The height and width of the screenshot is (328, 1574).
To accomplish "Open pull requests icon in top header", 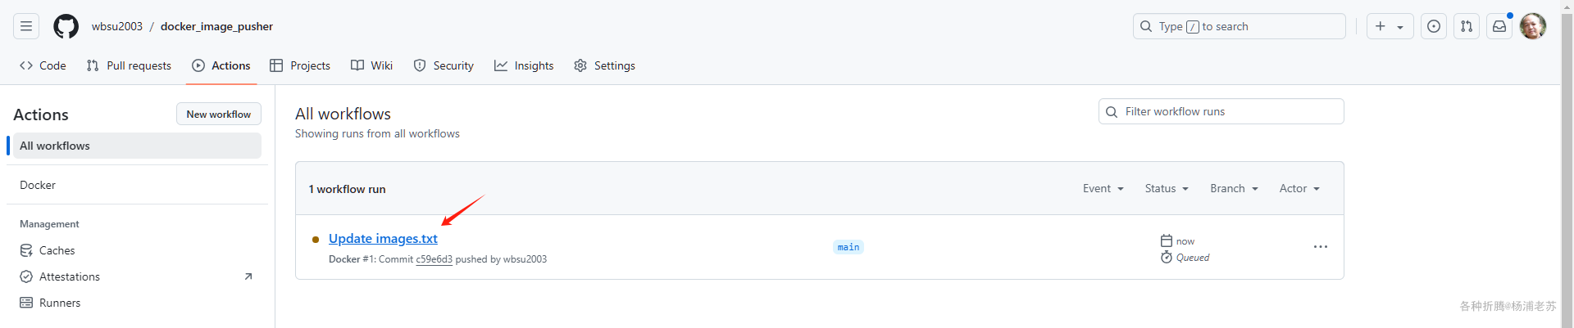I will point(1467,26).
